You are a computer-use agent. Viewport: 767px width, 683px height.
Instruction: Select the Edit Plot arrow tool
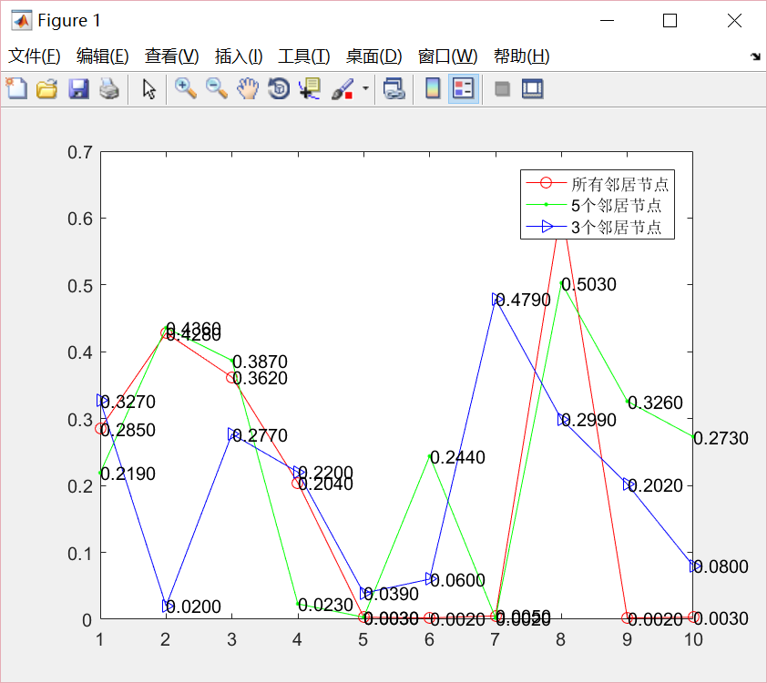(x=148, y=89)
